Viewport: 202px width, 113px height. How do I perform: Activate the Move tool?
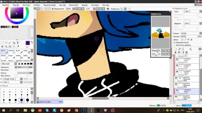[2, 47]
